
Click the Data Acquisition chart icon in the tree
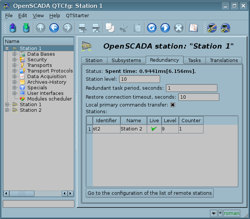[22, 76]
